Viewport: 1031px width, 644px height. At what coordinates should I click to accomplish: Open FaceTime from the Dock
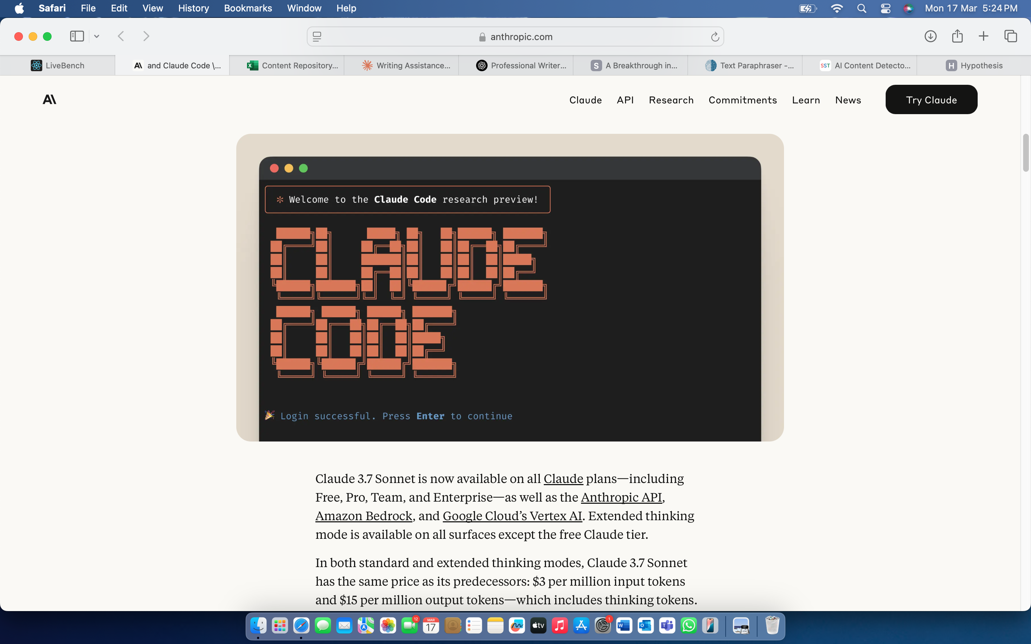click(x=410, y=625)
